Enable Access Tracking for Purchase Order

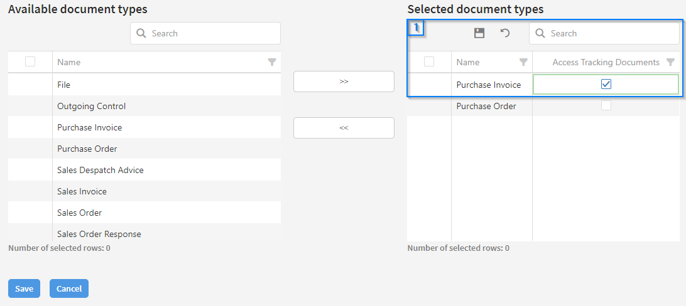606,106
